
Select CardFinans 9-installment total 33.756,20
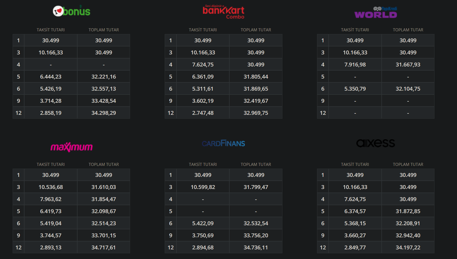[256, 235]
